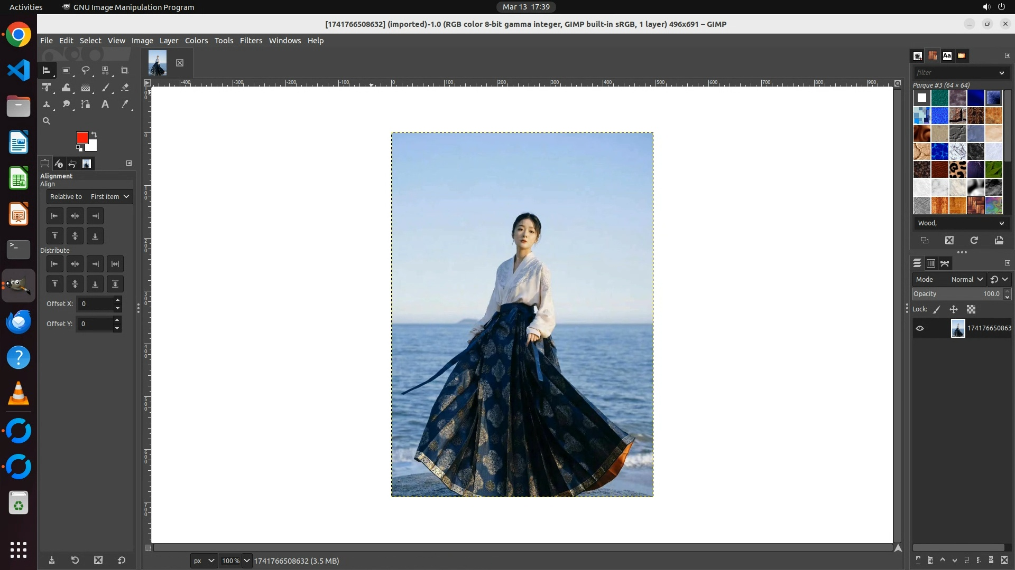Open the zoom percentage dropdown
This screenshot has width=1015, height=570.
[x=246, y=560]
